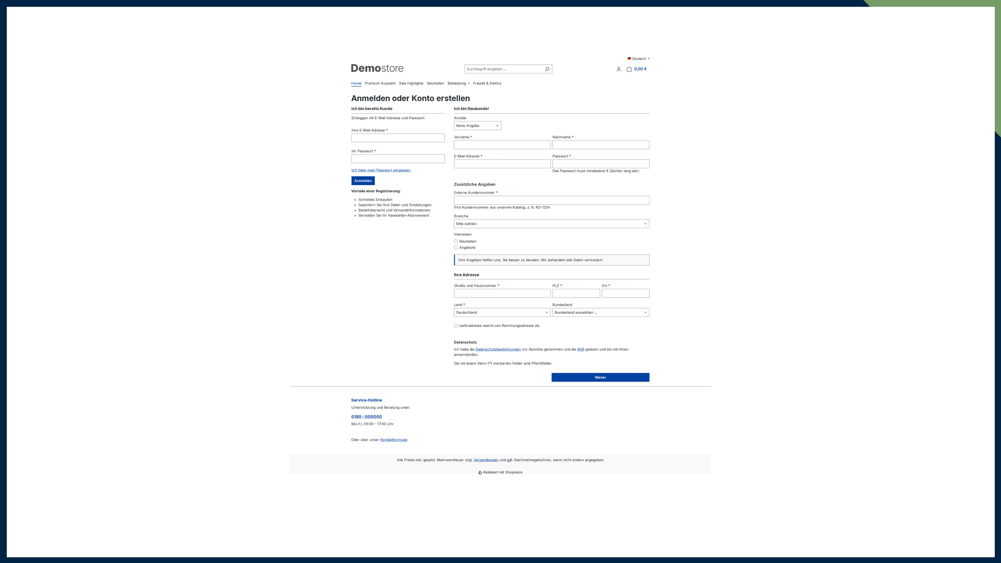Focus the Straße und Hausnummer field
The width and height of the screenshot is (1001, 563).
[502, 293]
